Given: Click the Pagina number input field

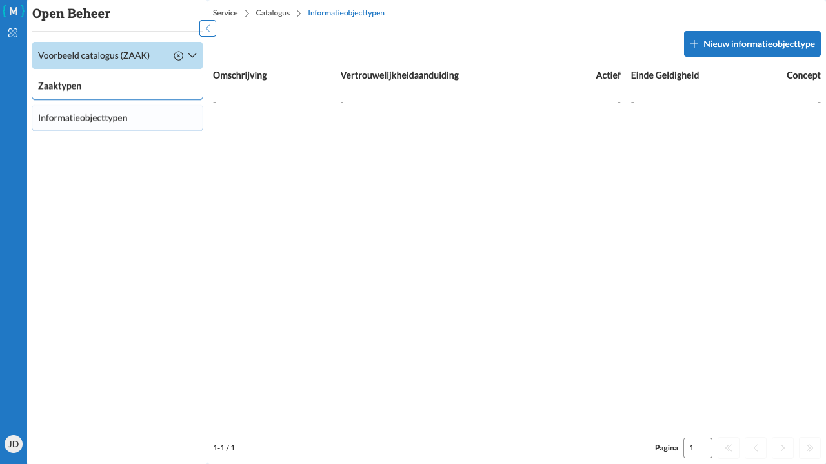Looking at the screenshot, I should pos(698,448).
